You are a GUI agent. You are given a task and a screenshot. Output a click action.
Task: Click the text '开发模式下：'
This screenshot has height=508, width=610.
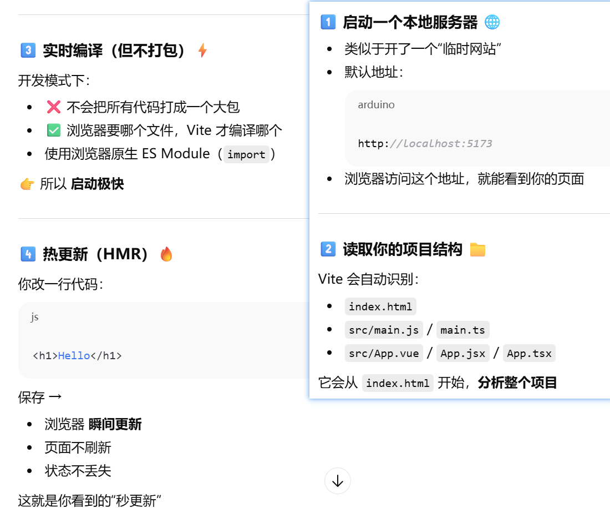coord(54,81)
